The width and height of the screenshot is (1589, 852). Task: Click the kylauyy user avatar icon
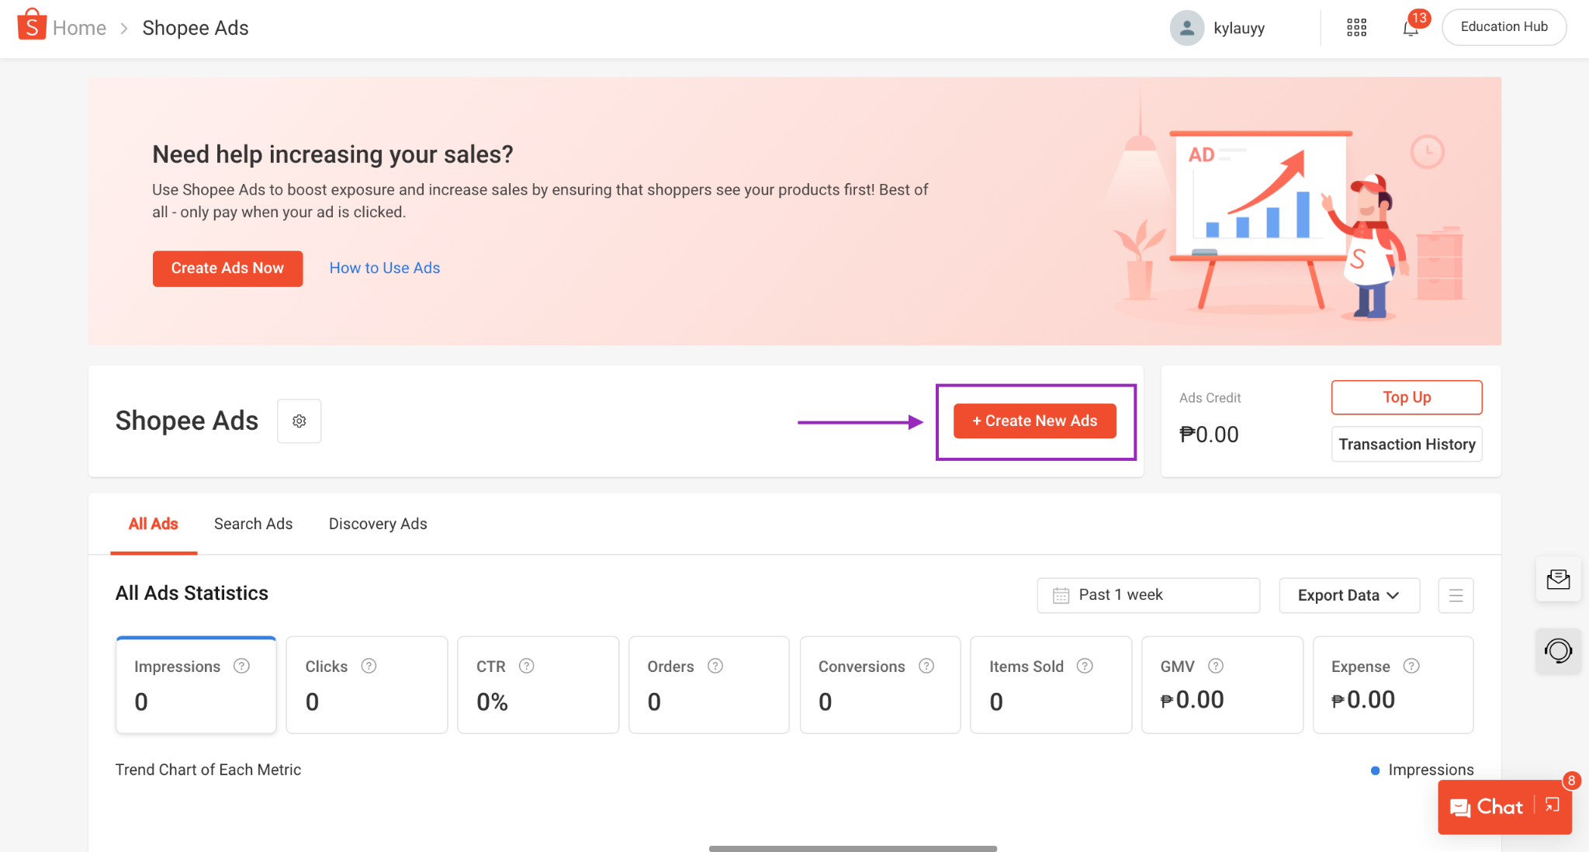click(x=1186, y=28)
